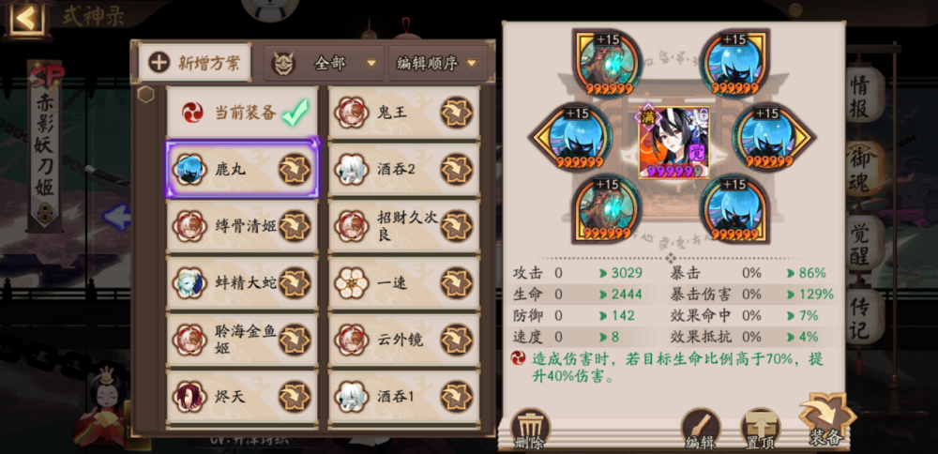Click the 置顶 pin-to-top icon
938x454 pixels.
pos(760,429)
